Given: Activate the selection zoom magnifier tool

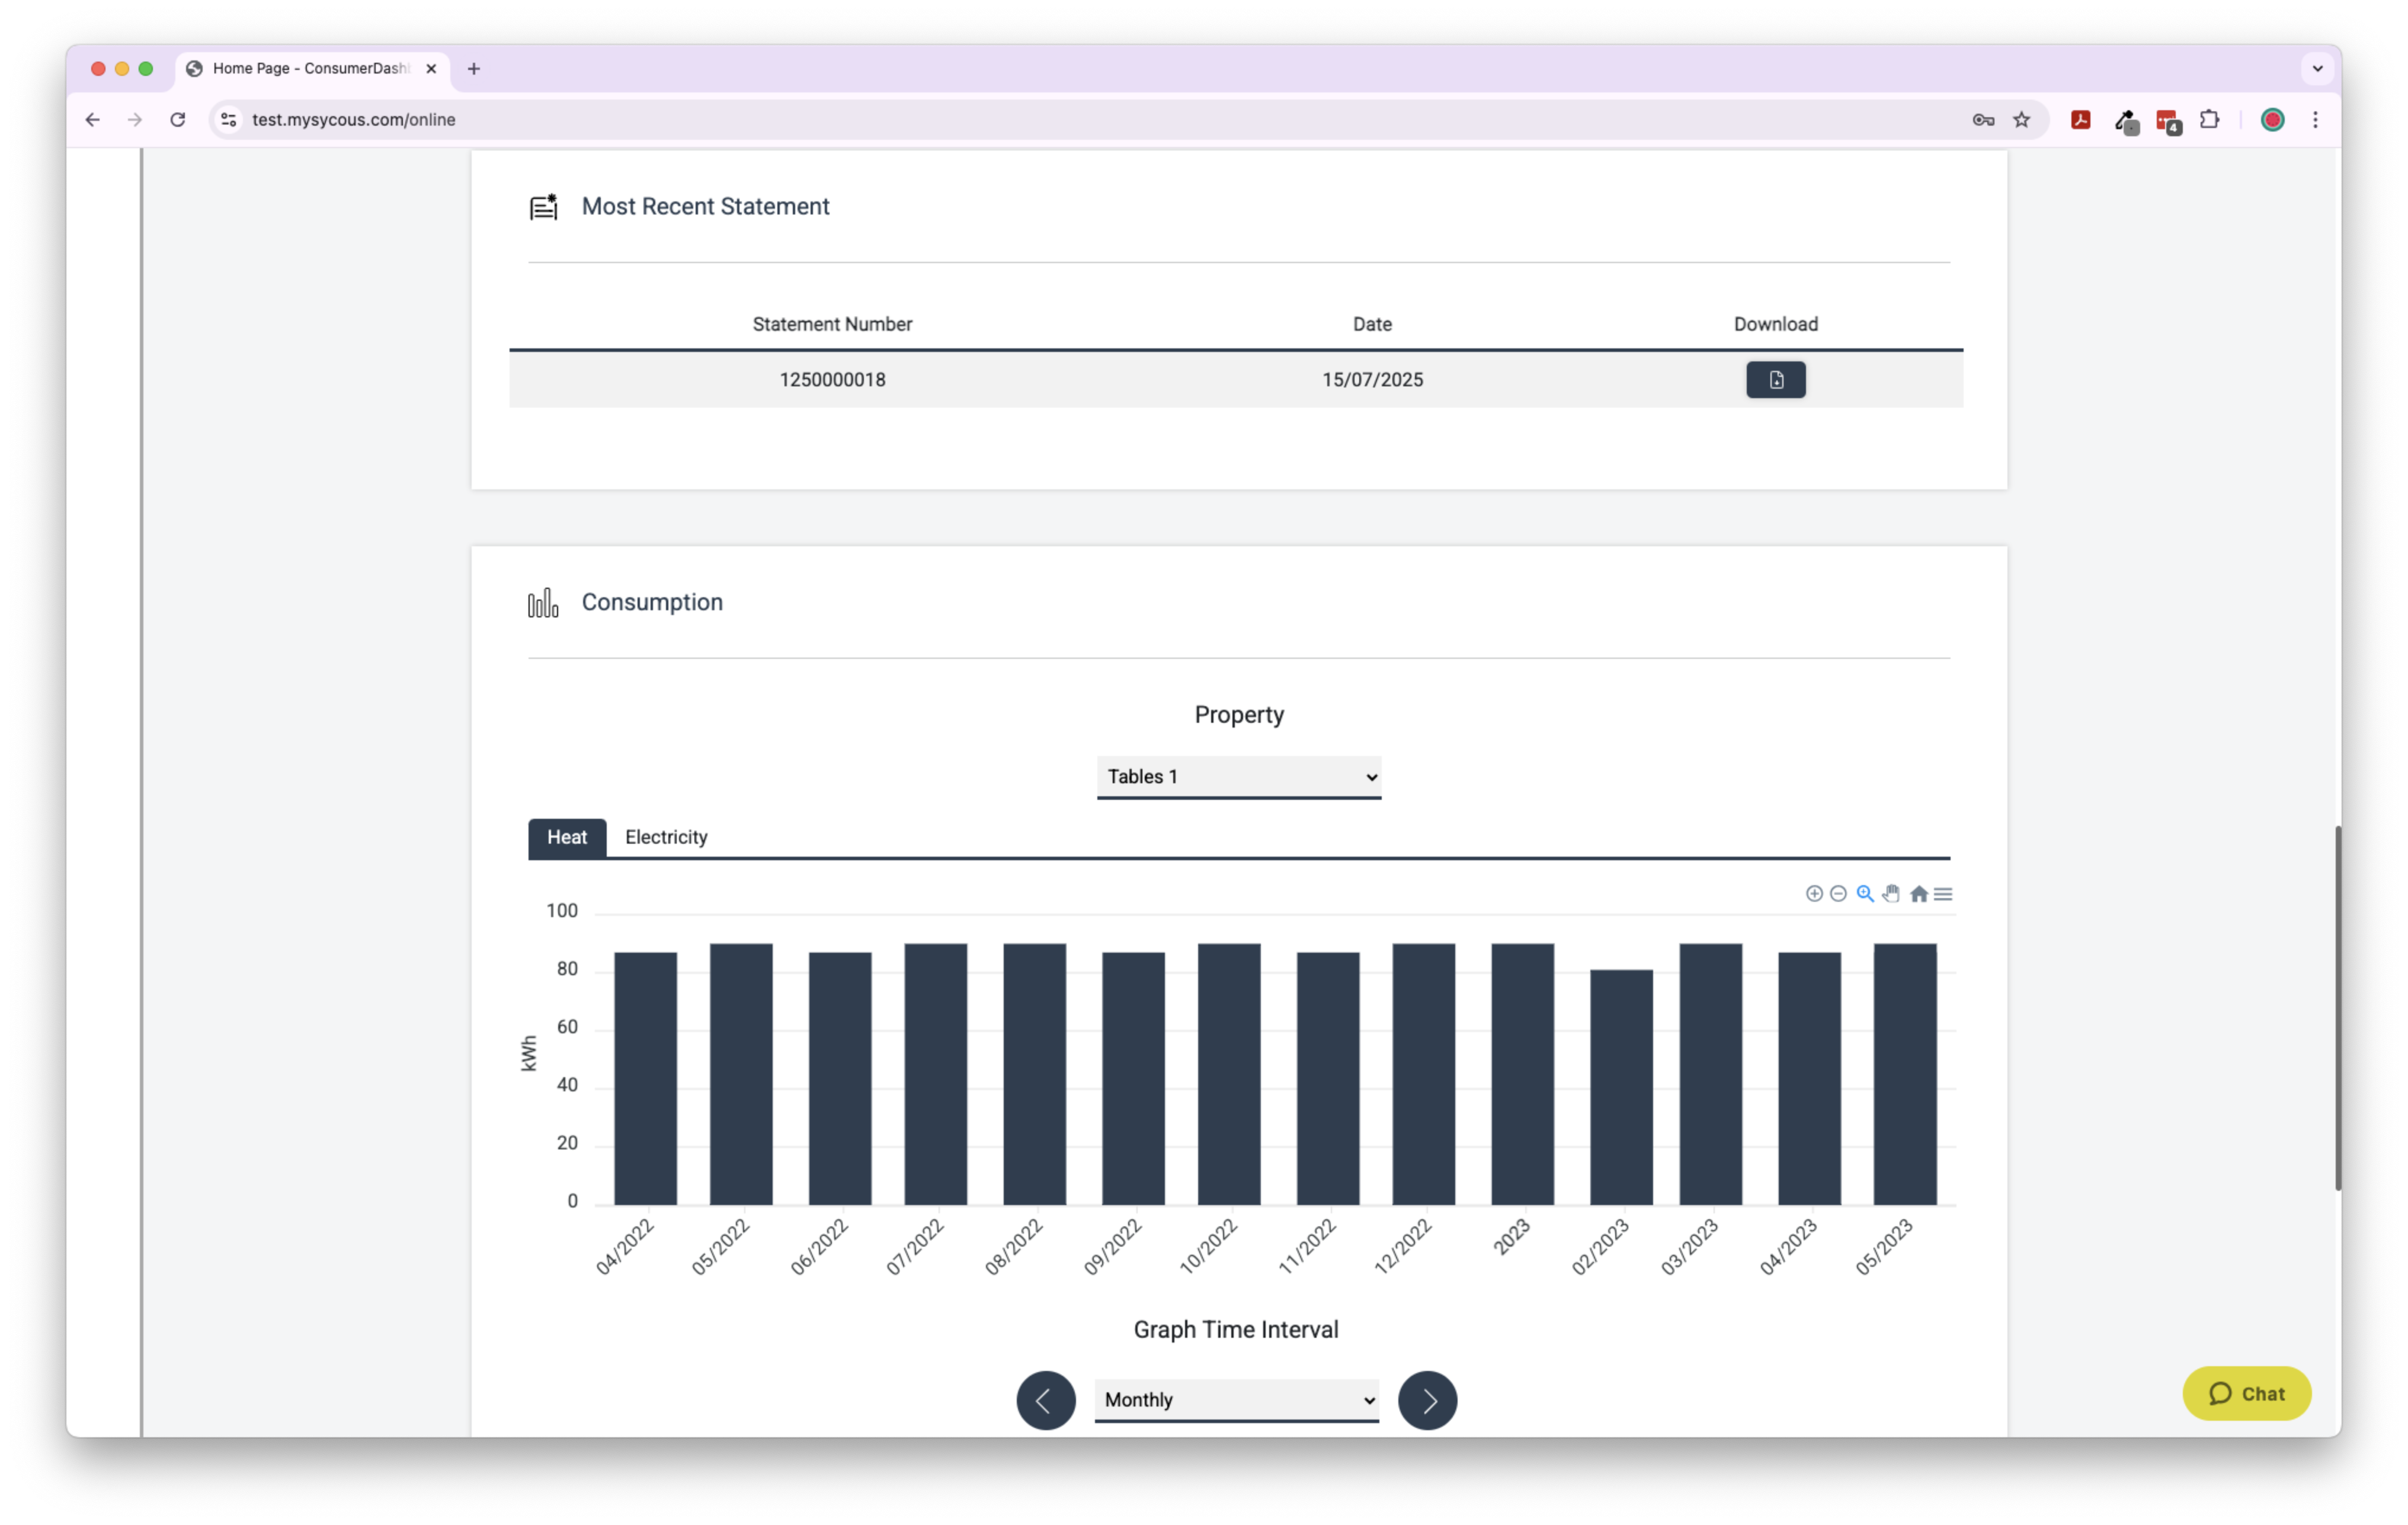Looking at the screenshot, I should pos(1865,893).
